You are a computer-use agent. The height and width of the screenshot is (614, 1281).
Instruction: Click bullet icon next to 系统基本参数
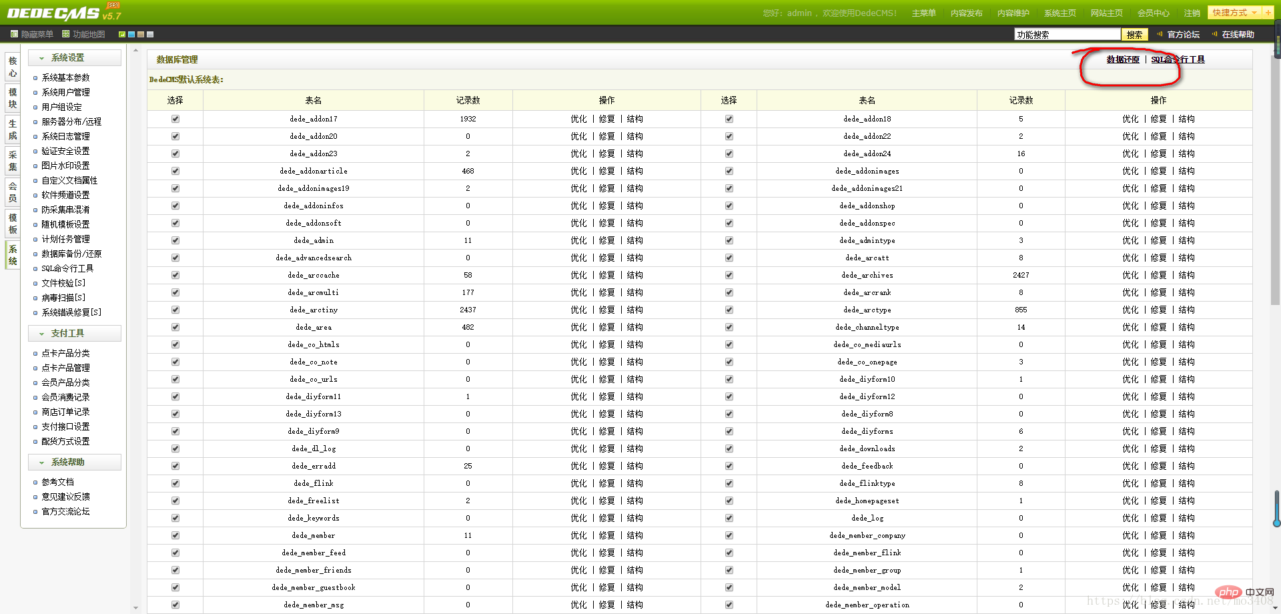[35, 78]
